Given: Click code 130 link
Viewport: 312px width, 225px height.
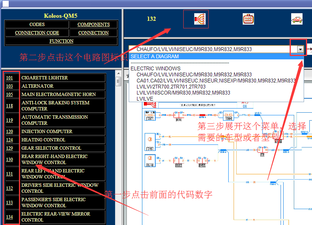Looking at the screenshot, I should click(9, 160).
